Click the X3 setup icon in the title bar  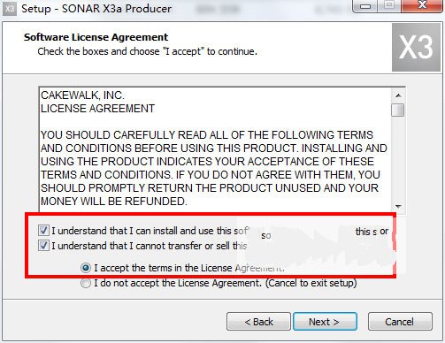(x=10, y=9)
